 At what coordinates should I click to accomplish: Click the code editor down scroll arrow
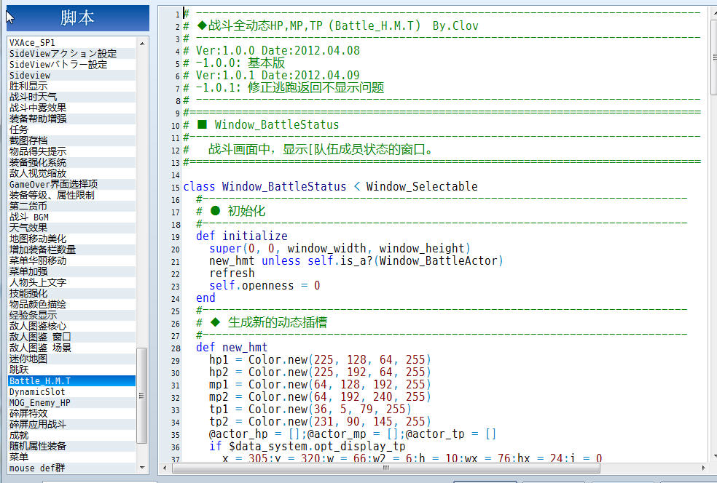tap(714, 456)
